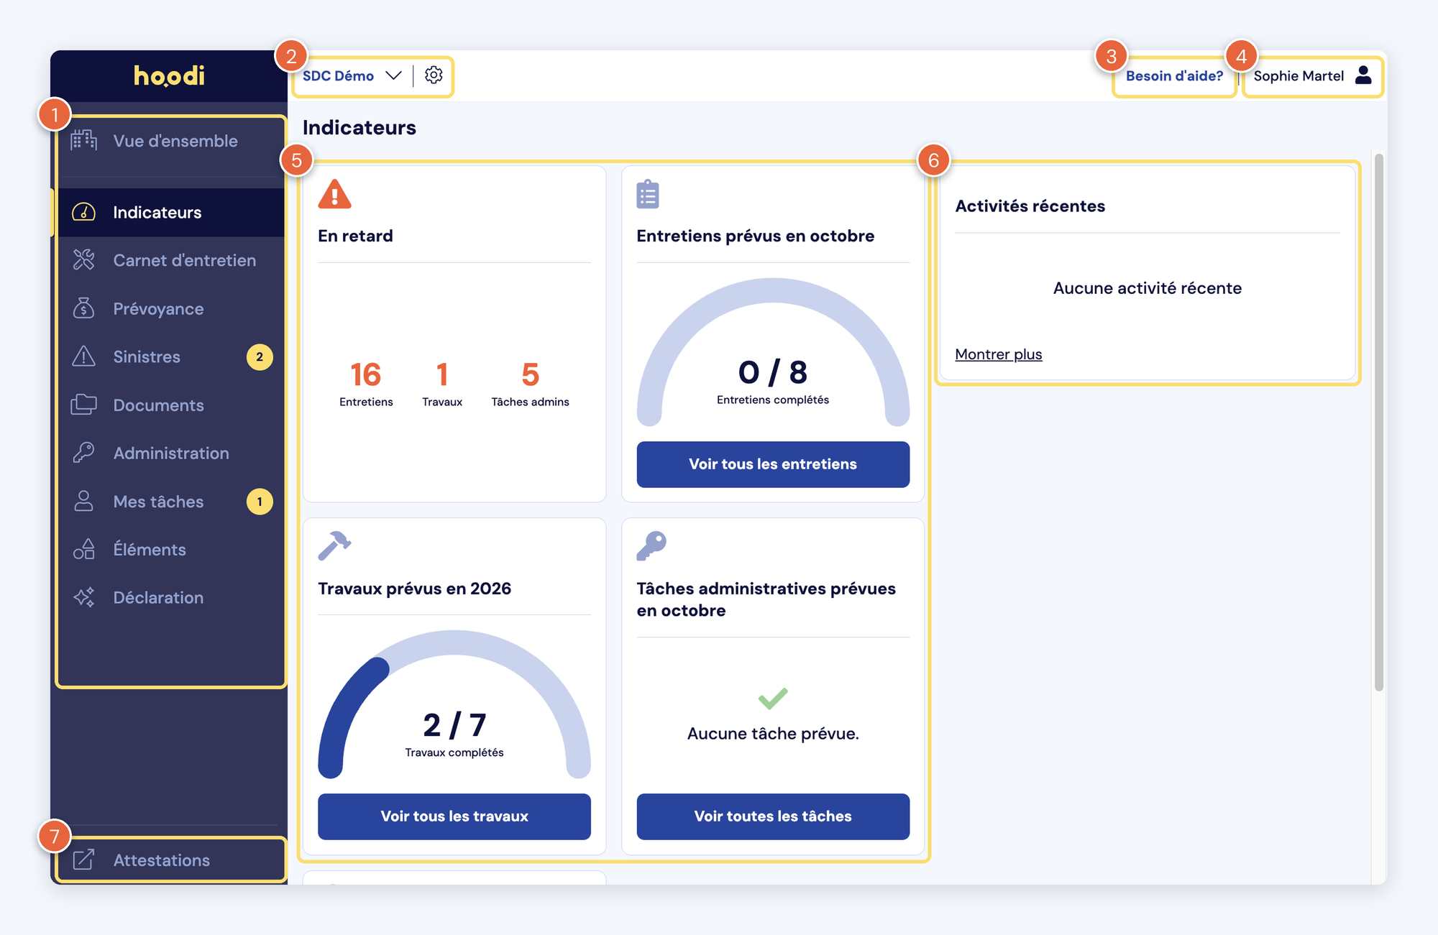Navigate to Documents in the sidebar
The height and width of the screenshot is (935, 1438).
[172, 405]
